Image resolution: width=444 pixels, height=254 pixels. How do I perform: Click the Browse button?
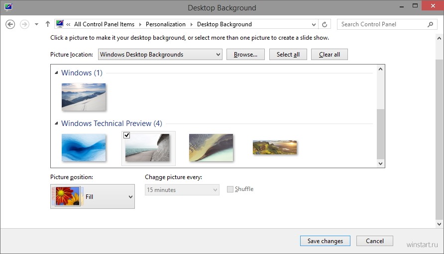point(245,55)
